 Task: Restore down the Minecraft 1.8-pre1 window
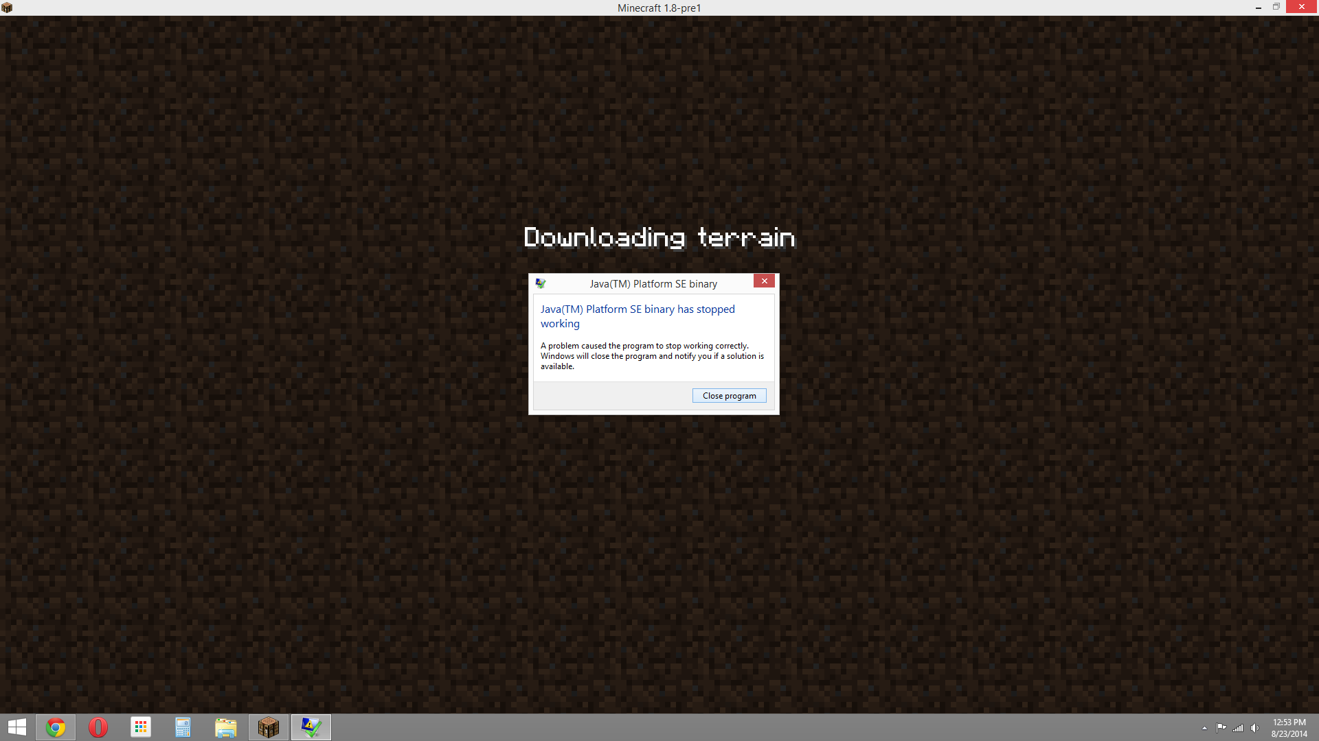coord(1276,7)
